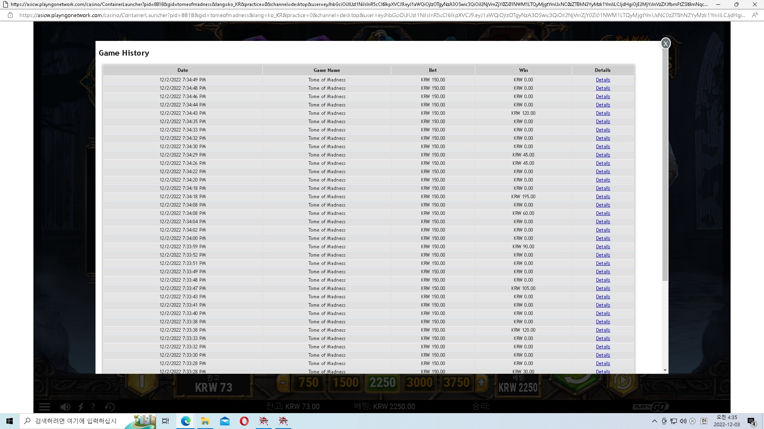The width and height of the screenshot is (764, 429).
Task: Click the Bet column header
Action: click(433, 70)
